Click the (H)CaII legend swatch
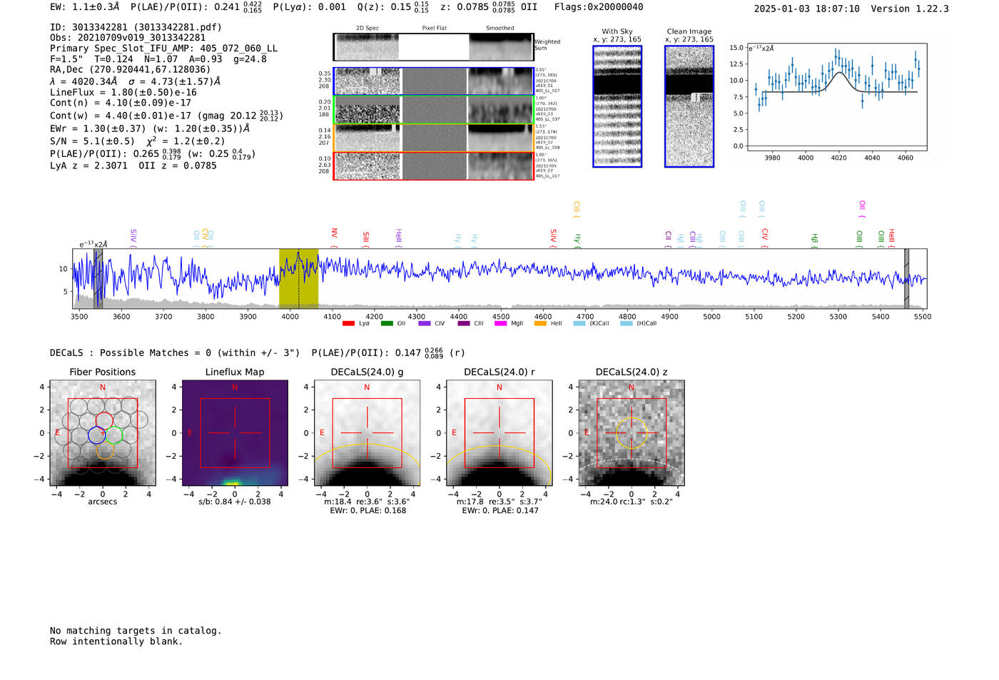This screenshot has width=999, height=680. coord(627,324)
